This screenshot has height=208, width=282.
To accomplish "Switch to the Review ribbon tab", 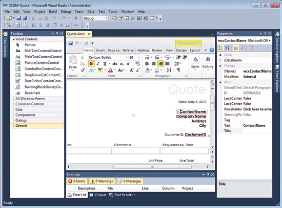I will pos(157,51).
